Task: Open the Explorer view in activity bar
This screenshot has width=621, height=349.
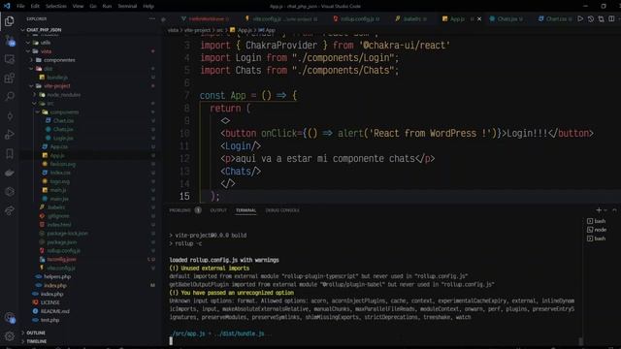Action: (9, 21)
